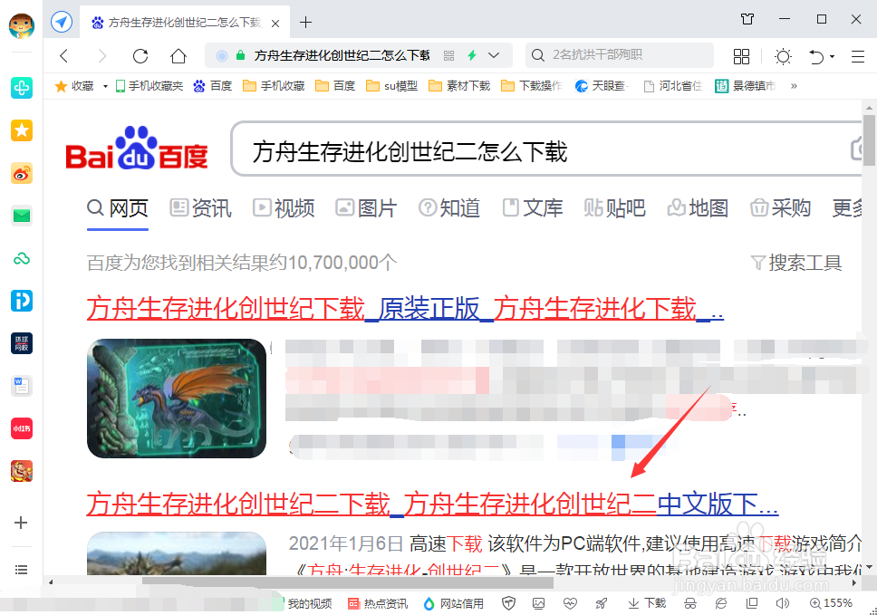877x615 pixels.
Task: Click the green clover icon in the sidebar
Action: point(21,88)
